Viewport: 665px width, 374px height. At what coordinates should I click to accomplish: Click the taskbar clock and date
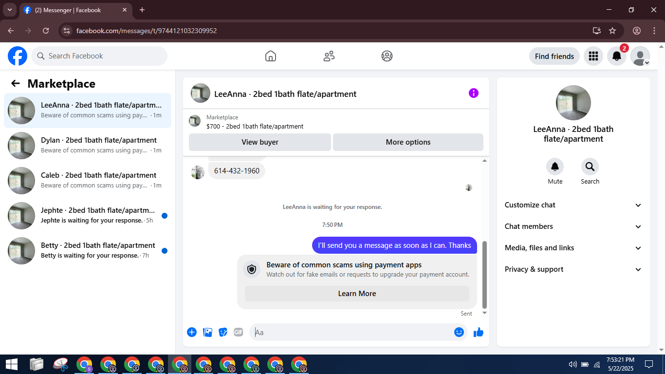point(620,364)
